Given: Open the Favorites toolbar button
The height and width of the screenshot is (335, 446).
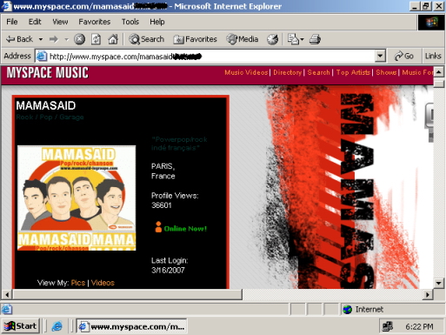Looking at the screenshot, I should tap(195, 39).
